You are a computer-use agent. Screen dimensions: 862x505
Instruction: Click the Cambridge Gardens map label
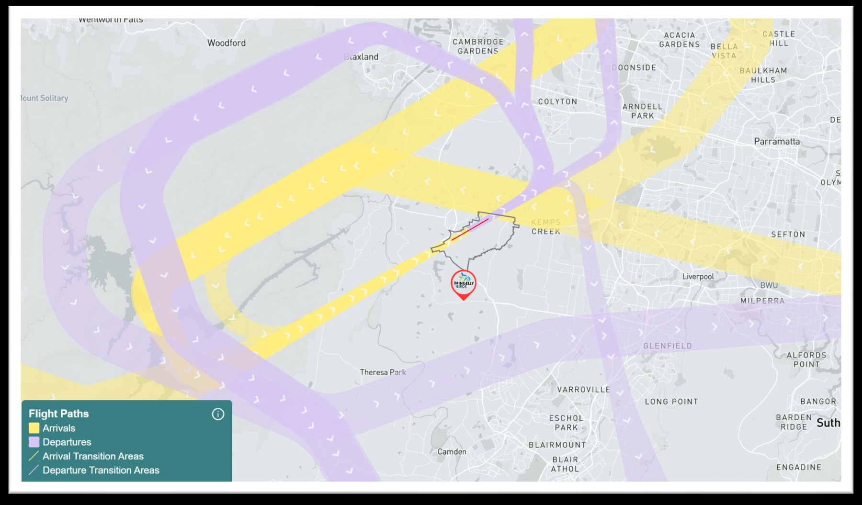[x=478, y=46]
